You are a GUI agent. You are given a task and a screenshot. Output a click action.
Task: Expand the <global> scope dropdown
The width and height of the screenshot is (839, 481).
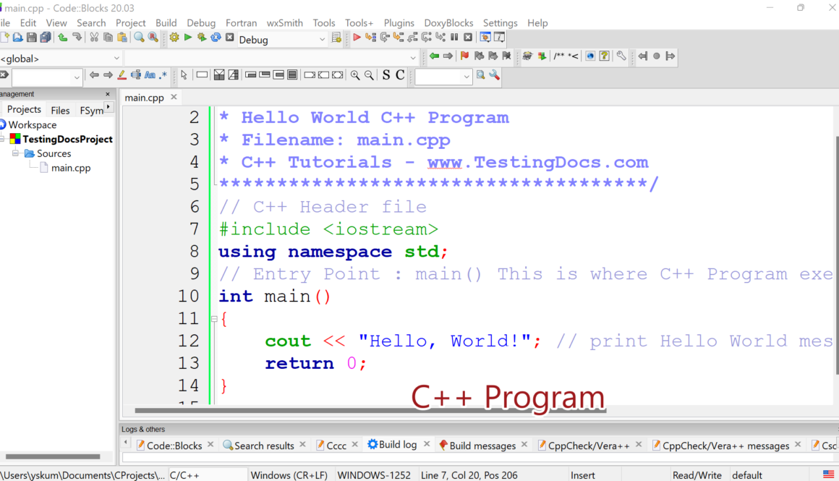(116, 59)
